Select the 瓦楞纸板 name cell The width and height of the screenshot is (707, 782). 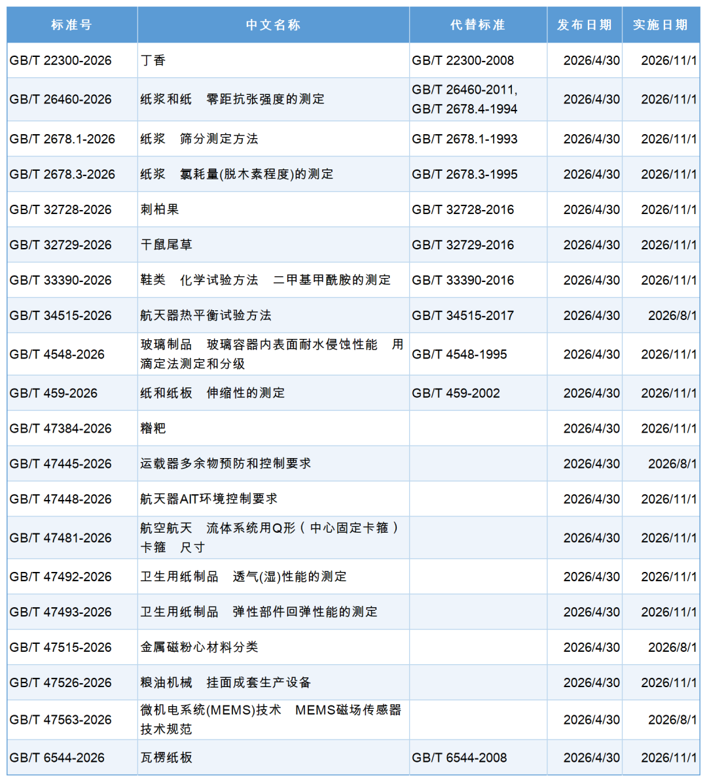click(x=274, y=758)
